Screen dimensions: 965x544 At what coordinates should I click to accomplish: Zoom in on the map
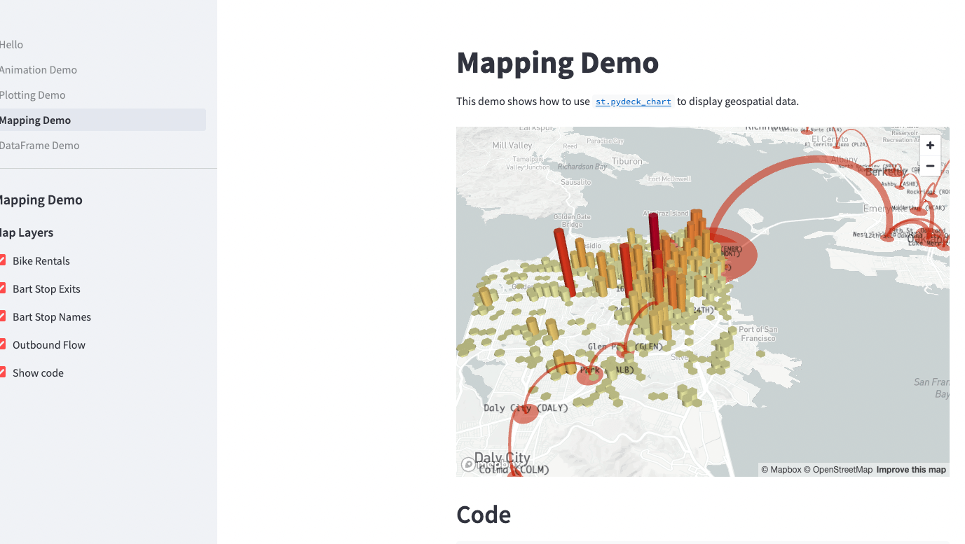930,146
